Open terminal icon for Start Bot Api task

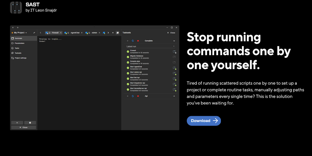pyautogui.click(x=174, y=79)
